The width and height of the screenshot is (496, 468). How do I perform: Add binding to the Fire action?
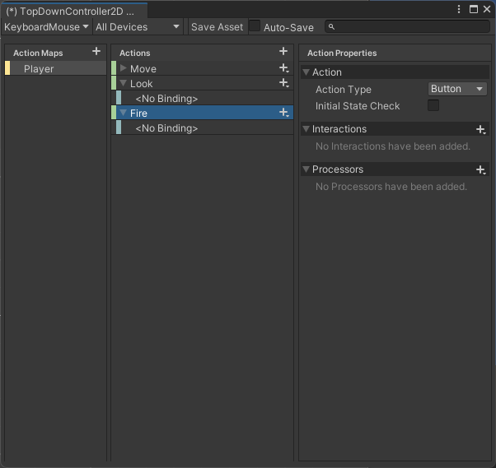[x=284, y=113]
